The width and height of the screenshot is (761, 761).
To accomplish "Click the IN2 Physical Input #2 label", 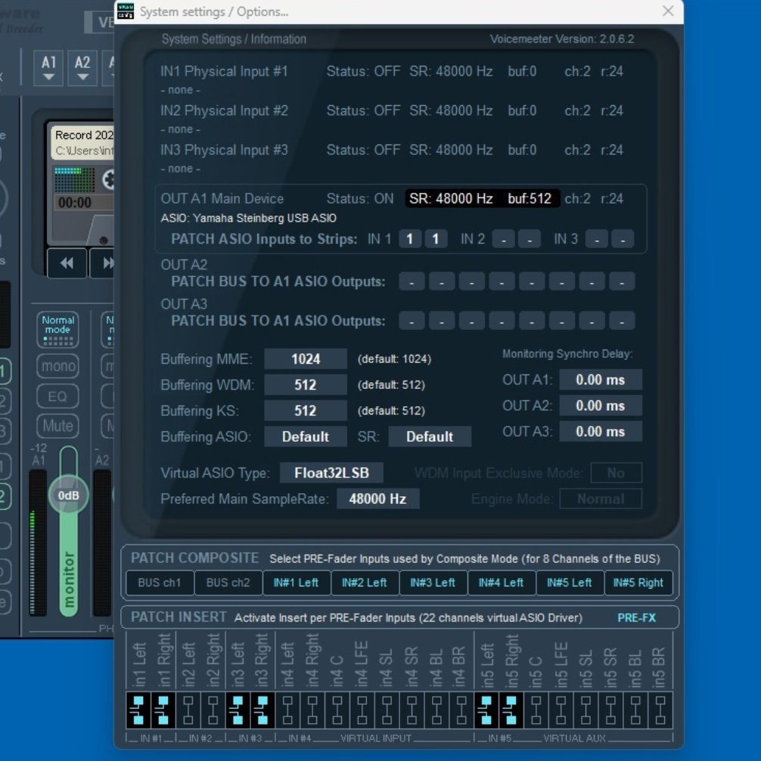I will coord(224,110).
